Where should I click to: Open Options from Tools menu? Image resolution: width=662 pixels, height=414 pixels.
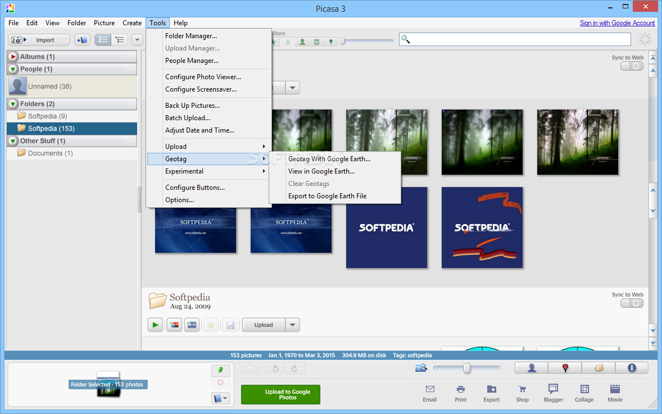click(x=208, y=200)
